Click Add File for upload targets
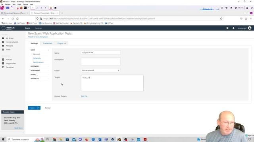The width and height of the screenshot is (254, 142). click(84, 96)
